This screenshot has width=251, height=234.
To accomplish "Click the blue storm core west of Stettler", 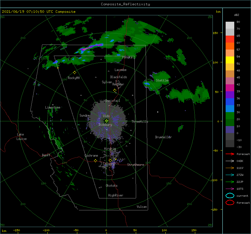I will (x=147, y=84).
